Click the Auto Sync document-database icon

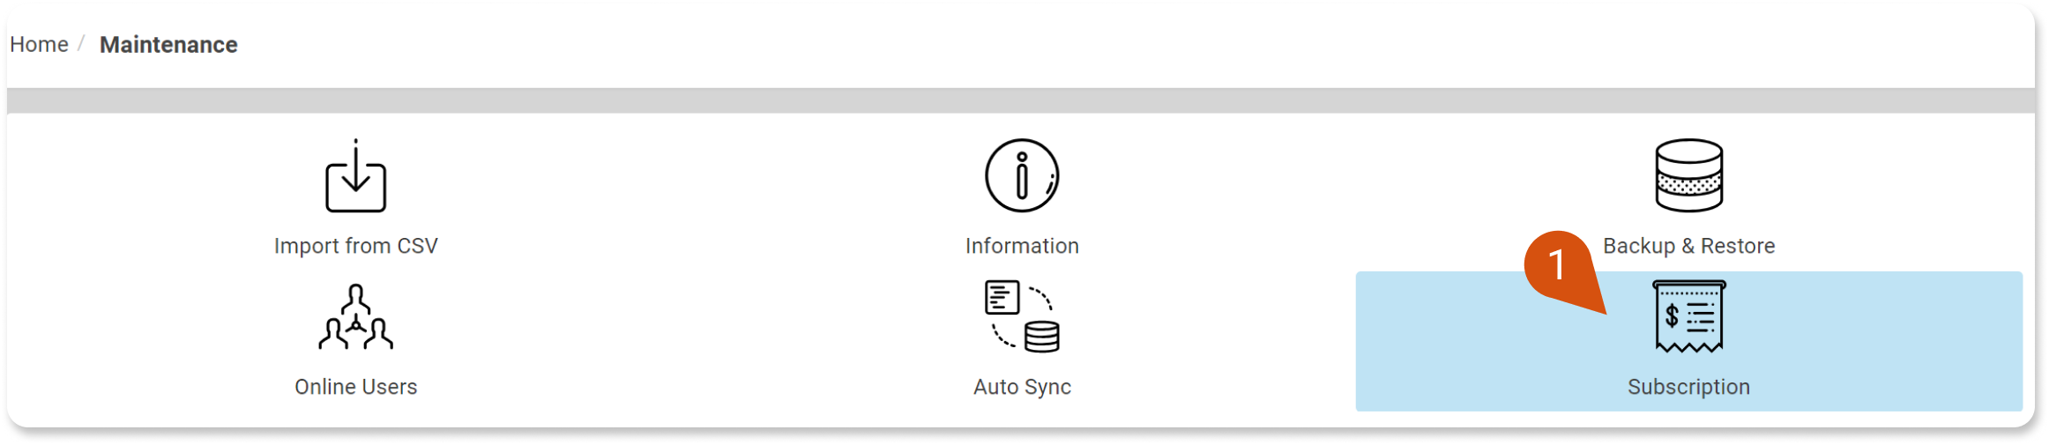point(1022,316)
